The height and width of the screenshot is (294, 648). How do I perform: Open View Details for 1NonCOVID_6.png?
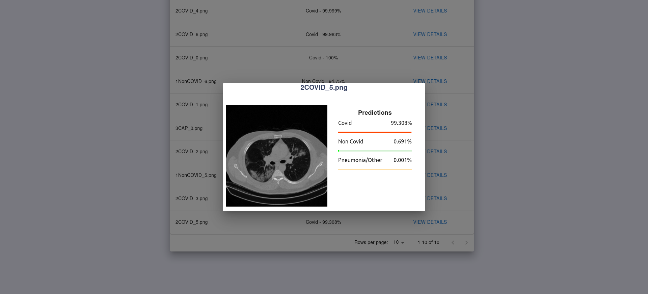click(430, 81)
